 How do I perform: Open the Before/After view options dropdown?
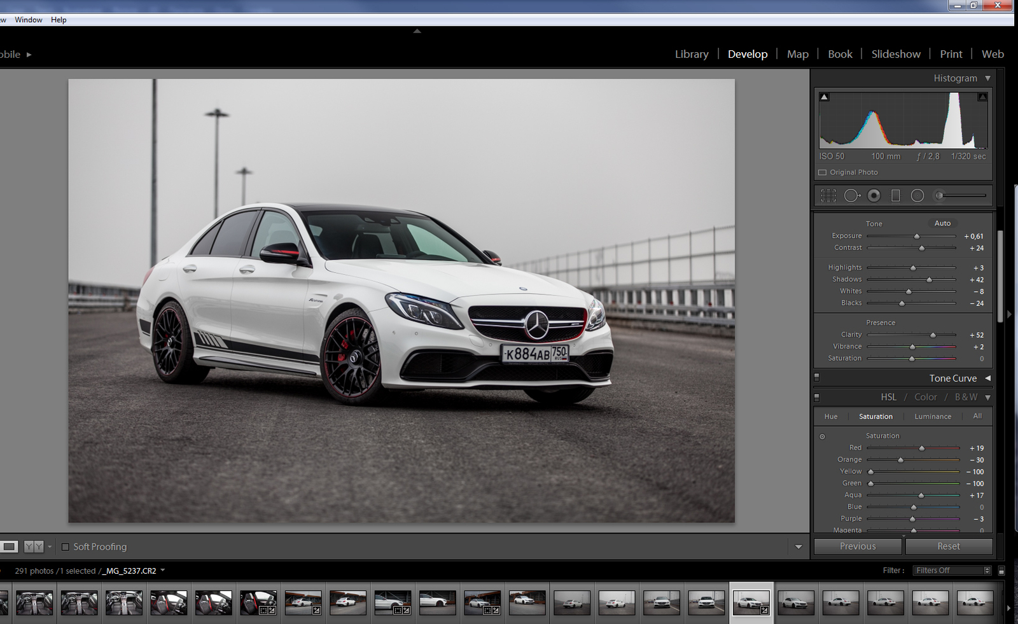pyautogui.click(x=50, y=546)
